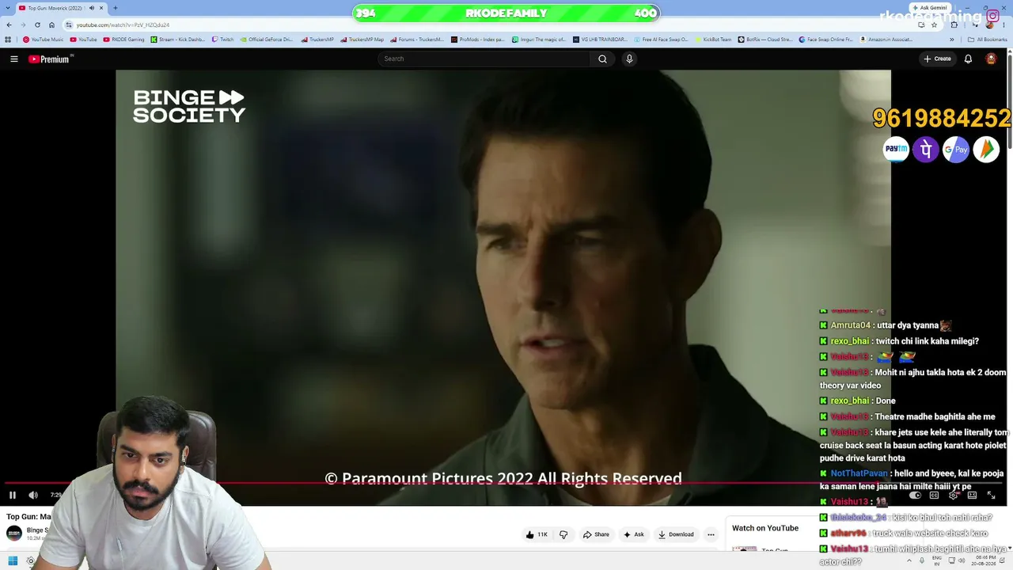Open the TruckersMP Map bookmark
The height and width of the screenshot is (570, 1013).
[362, 40]
